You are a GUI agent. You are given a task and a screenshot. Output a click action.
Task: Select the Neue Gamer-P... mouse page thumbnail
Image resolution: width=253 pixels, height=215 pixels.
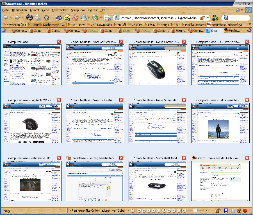pos(158,65)
